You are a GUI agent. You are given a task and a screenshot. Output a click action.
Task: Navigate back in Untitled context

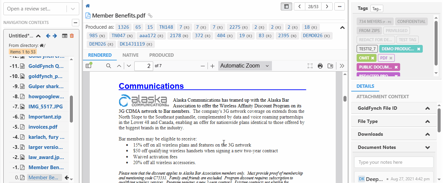click(x=48, y=36)
